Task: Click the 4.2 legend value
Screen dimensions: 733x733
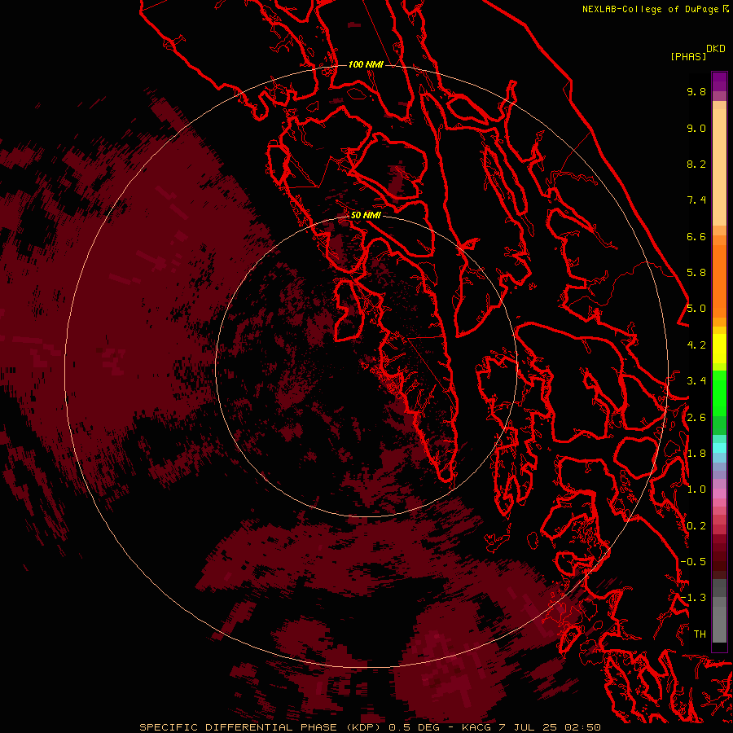Action: pos(696,345)
